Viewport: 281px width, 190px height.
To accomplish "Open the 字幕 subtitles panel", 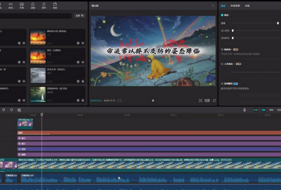I will pos(21,5).
